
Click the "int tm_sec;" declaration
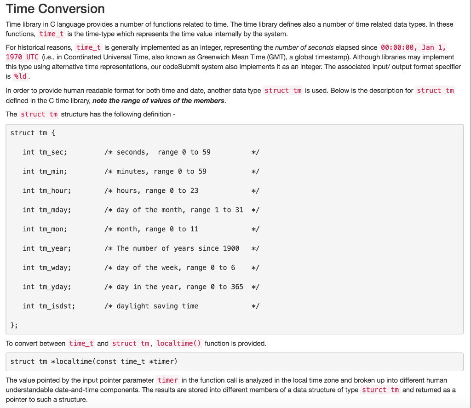[45, 152]
